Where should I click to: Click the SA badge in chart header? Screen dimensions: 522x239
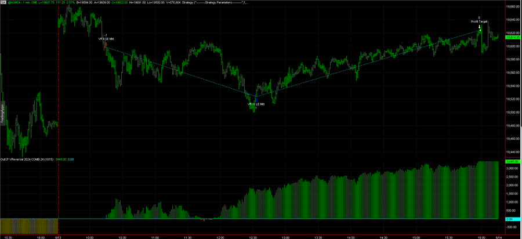[3, 3]
